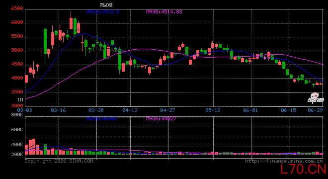Image resolution: width=328 pixels, height=179 pixels.
Task: Select the 5000 price axis label
Action: [17, 50]
